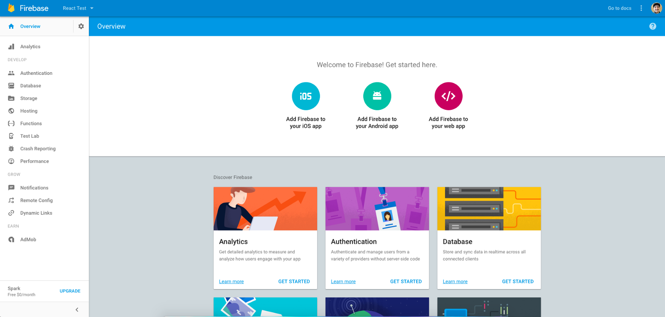Select Crash Reporting in the sidebar
This screenshot has width=665, height=317.
[x=38, y=149]
